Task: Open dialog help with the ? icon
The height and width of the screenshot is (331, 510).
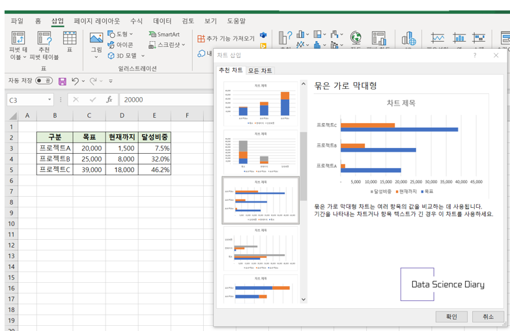Action: 475,55
